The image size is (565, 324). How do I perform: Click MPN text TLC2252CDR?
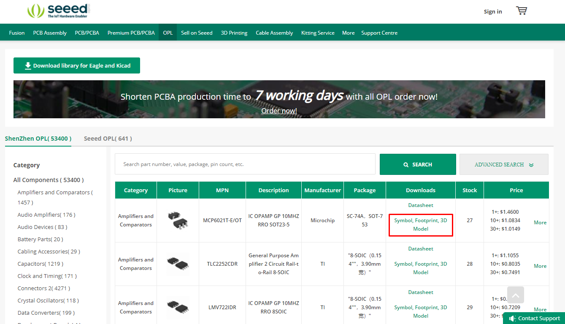point(222,264)
